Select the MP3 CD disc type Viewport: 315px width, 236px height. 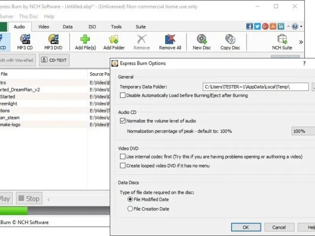(25, 42)
